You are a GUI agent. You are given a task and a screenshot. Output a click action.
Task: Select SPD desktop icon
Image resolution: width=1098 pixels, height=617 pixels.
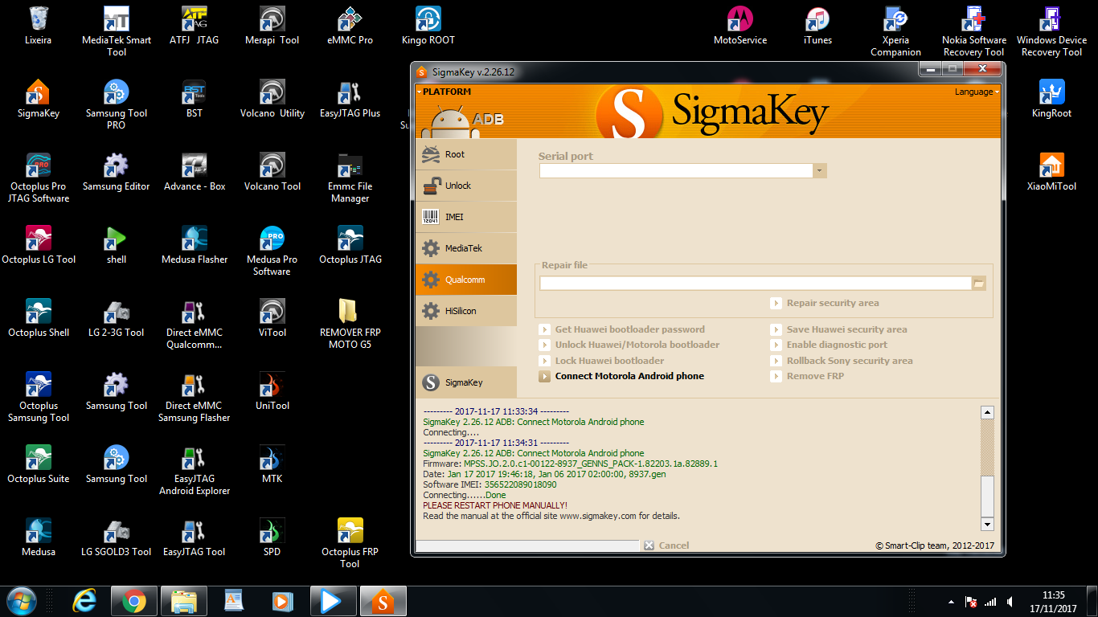click(272, 537)
